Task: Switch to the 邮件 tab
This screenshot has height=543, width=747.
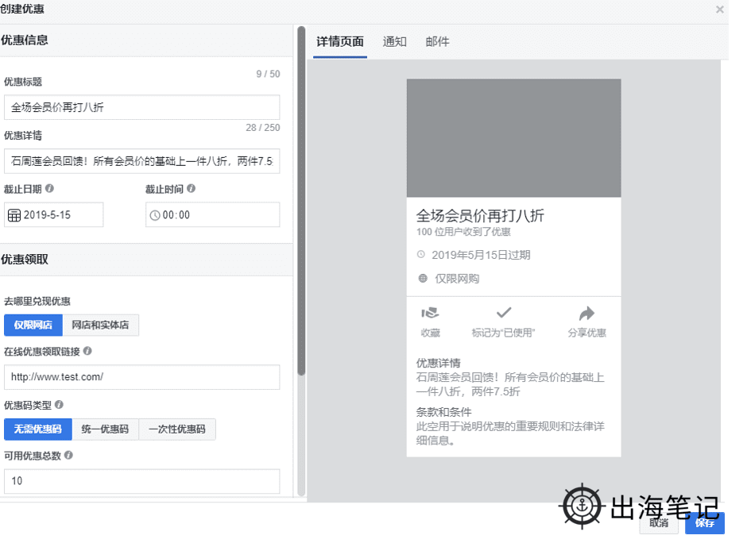Action: click(437, 41)
